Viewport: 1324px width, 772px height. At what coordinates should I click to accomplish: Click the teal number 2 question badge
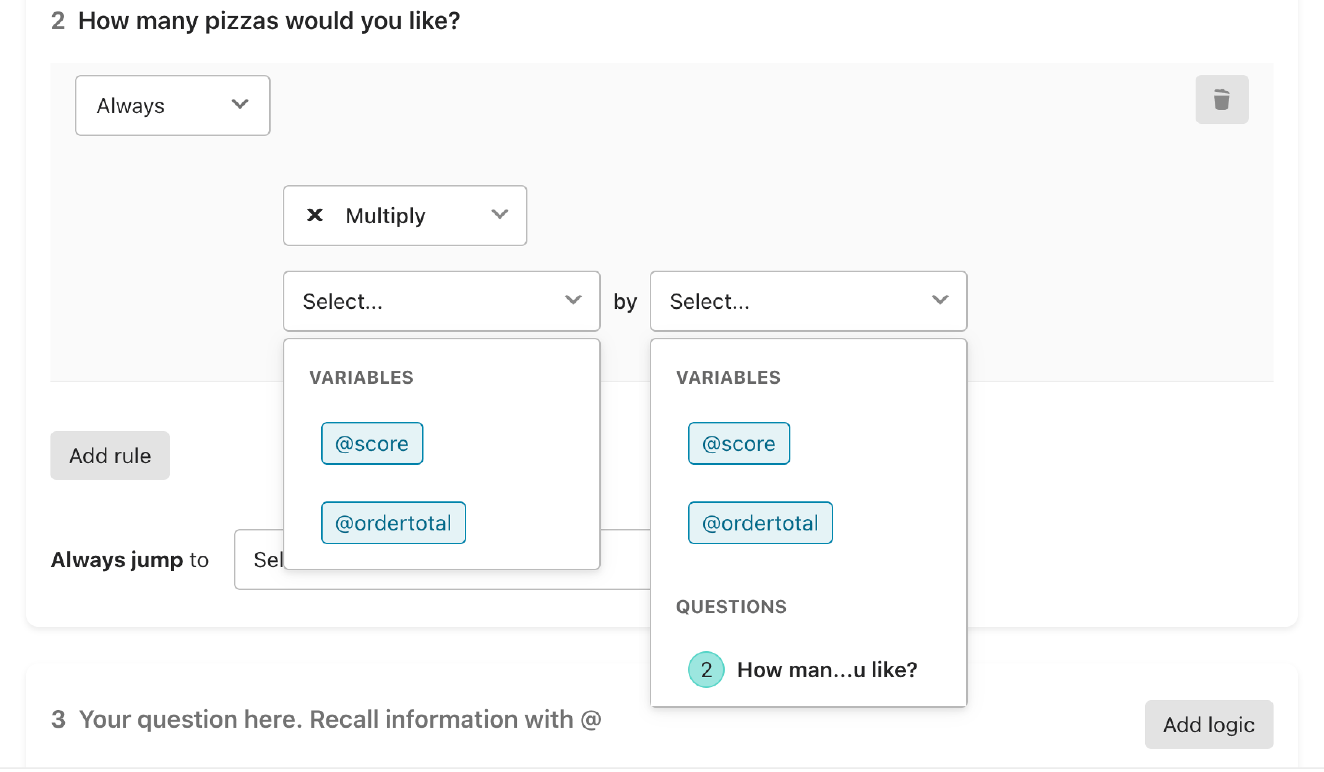(x=706, y=670)
